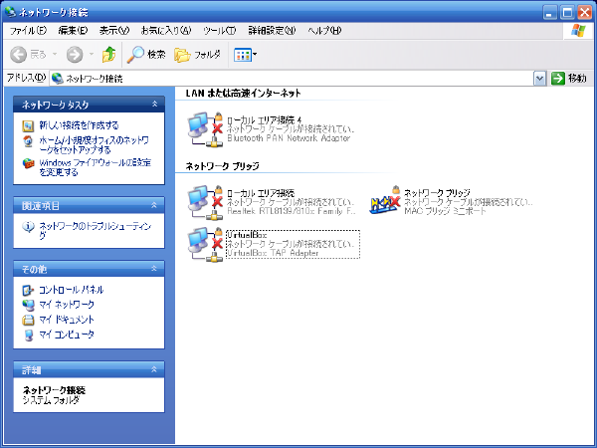Open マイ ドキュメント link
Screen dimensions: 597x448
(67, 320)
